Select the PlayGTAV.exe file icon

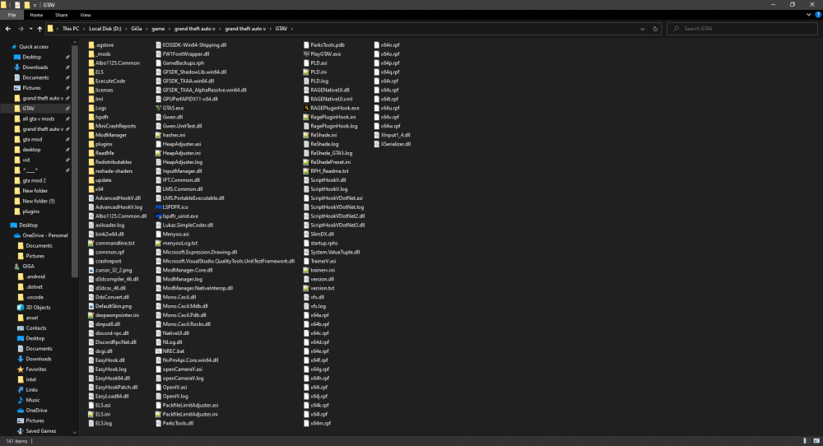(x=306, y=54)
